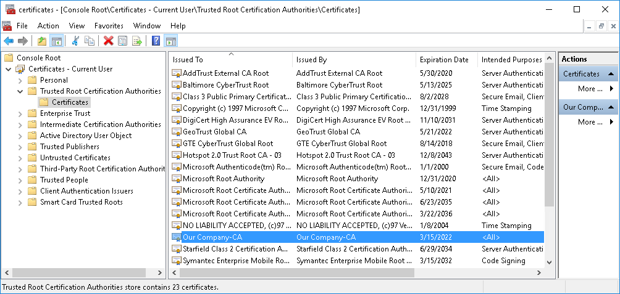Image resolution: width=620 pixels, height=294 pixels.
Task: Click certificate list scroll down arrow
Action: pyautogui.click(x=549, y=261)
